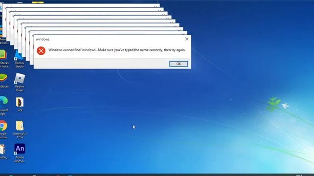
Task: Open BlueStacks X-Instance desktop icon
Action: click(4, 59)
